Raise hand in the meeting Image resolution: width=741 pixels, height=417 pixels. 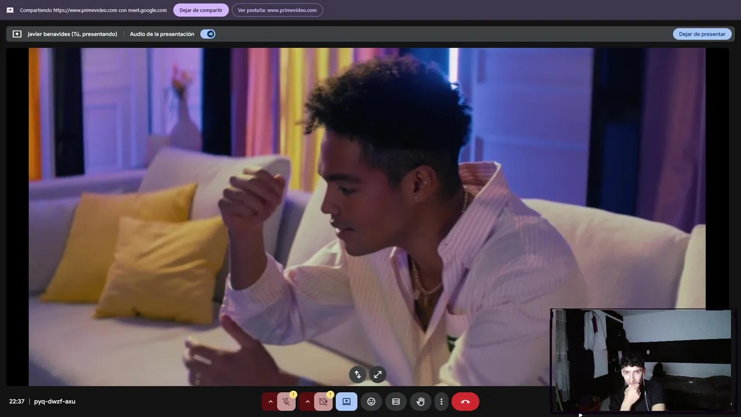420,401
